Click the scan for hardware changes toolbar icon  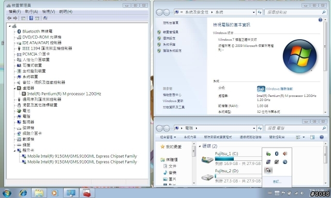tap(45, 18)
